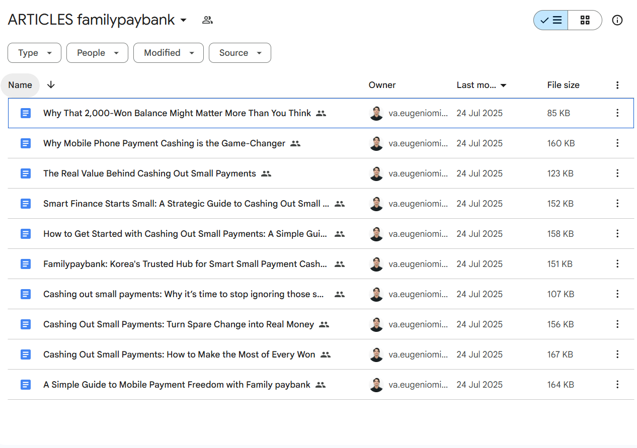Open 'A Simple Guide to Mobile Payment Freedom' document
Screen dimensions: 637x448
[x=177, y=385]
